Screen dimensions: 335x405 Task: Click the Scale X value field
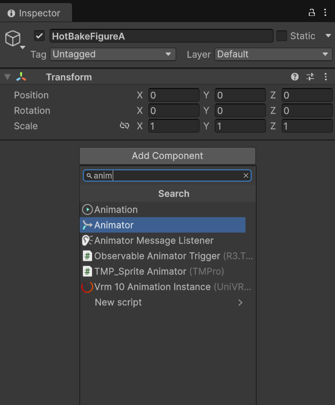click(x=174, y=126)
